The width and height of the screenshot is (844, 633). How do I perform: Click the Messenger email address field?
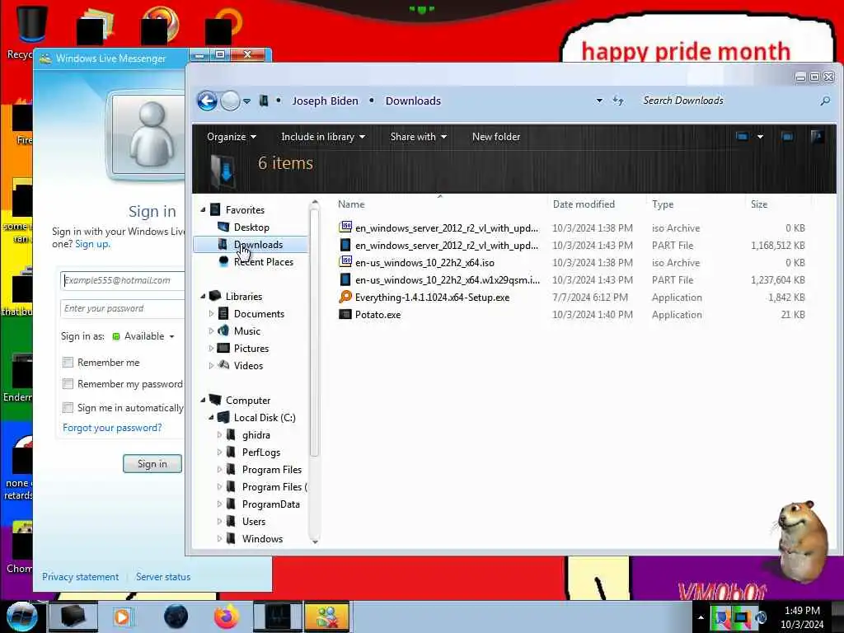[123, 280]
